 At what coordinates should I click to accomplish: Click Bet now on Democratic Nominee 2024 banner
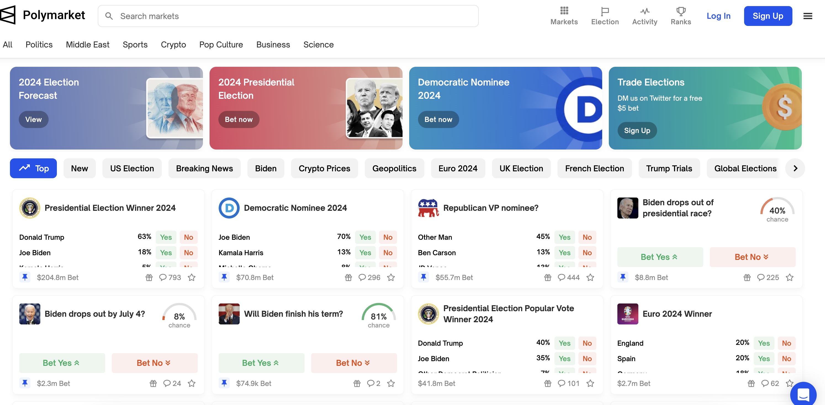click(438, 119)
